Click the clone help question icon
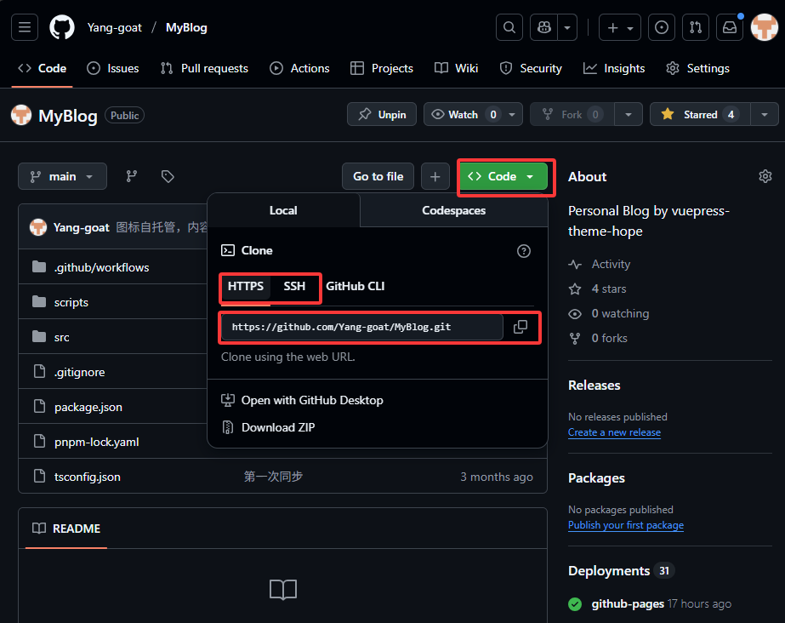Viewport: 785px width, 623px height. tap(524, 250)
